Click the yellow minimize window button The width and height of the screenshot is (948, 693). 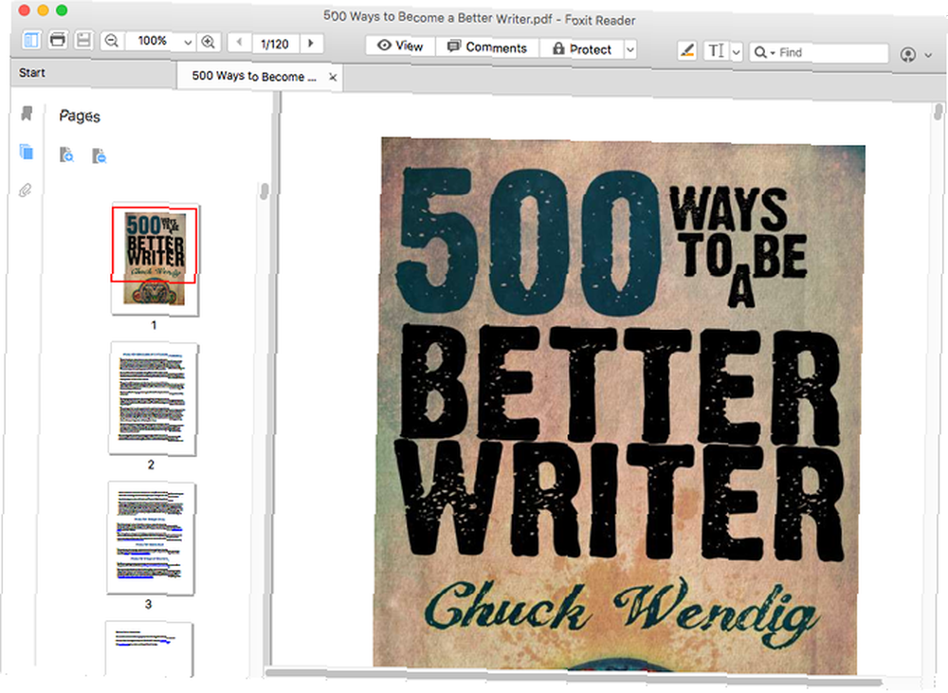[x=43, y=10]
